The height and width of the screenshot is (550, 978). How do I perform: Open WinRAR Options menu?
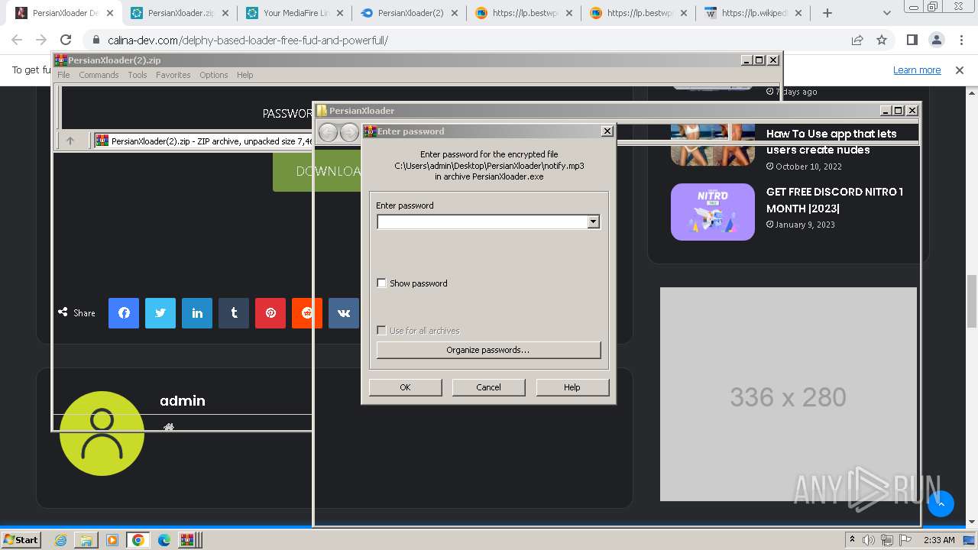click(214, 75)
